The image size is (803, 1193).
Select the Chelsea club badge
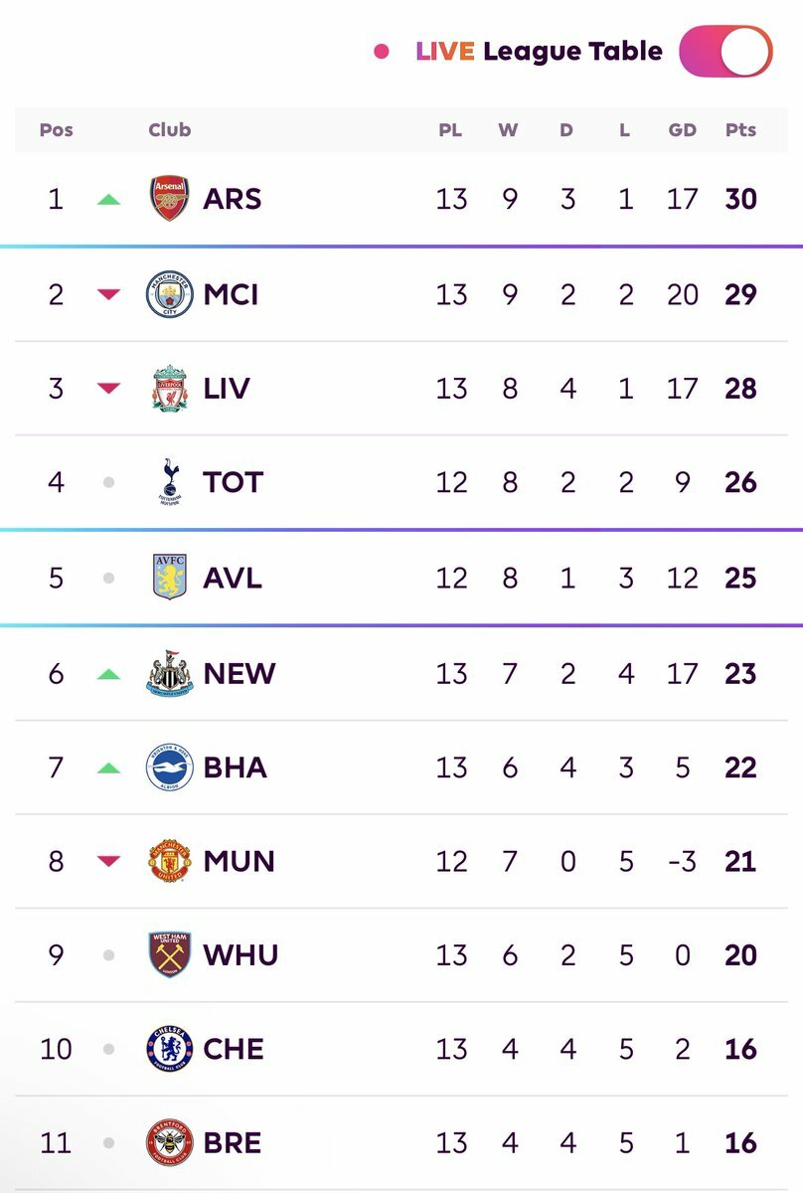(x=169, y=1049)
